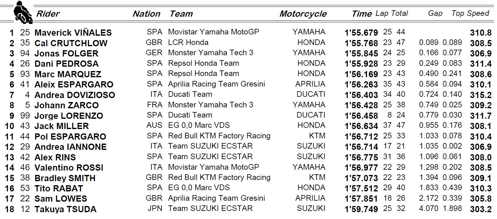The width and height of the screenshot is (497, 219).
Task: Click EG 0,0 Marc VDS in Miller's row
Action: [199, 125]
